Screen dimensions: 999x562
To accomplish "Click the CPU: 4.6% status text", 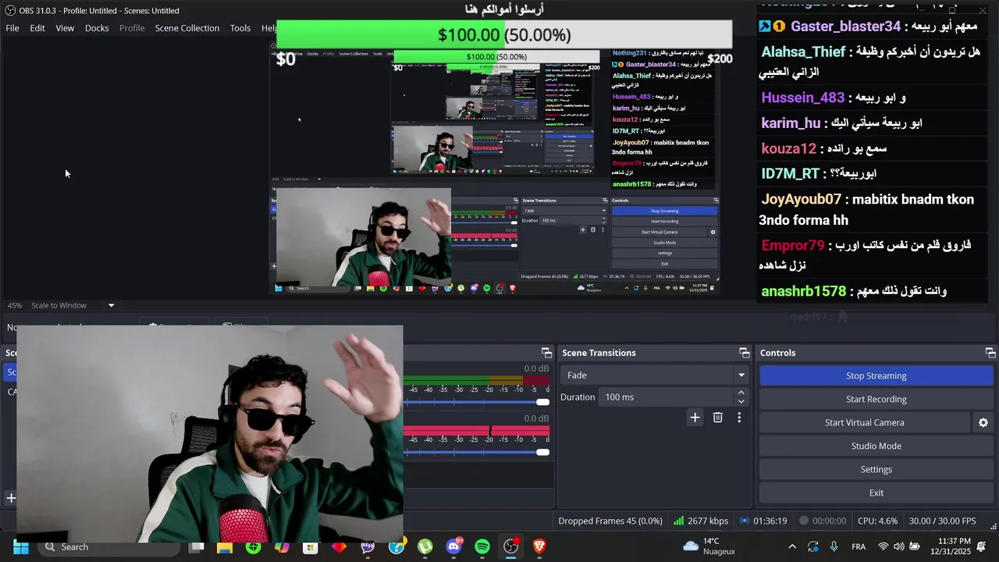I will (877, 521).
